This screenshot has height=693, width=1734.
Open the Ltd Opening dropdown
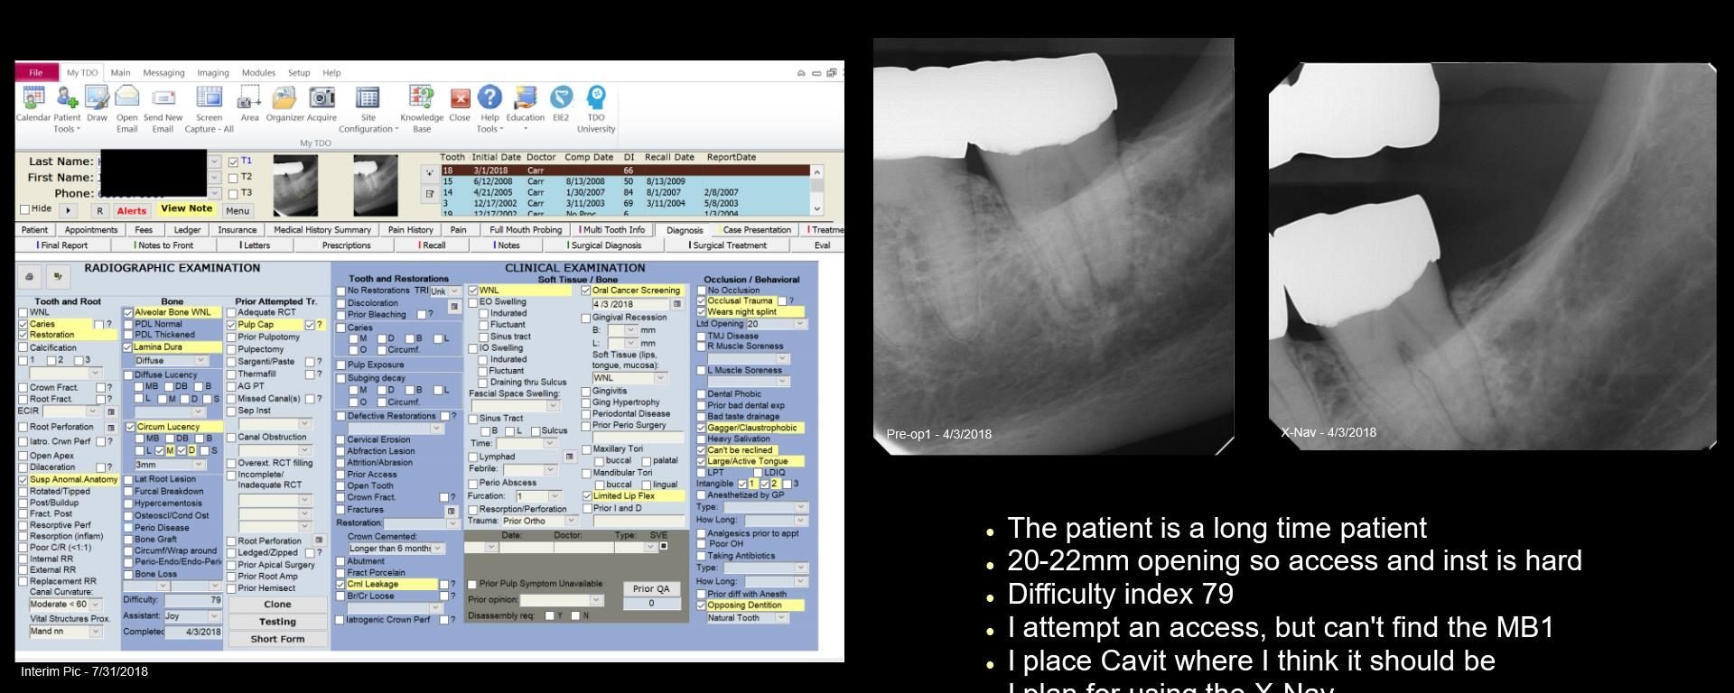(x=798, y=324)
